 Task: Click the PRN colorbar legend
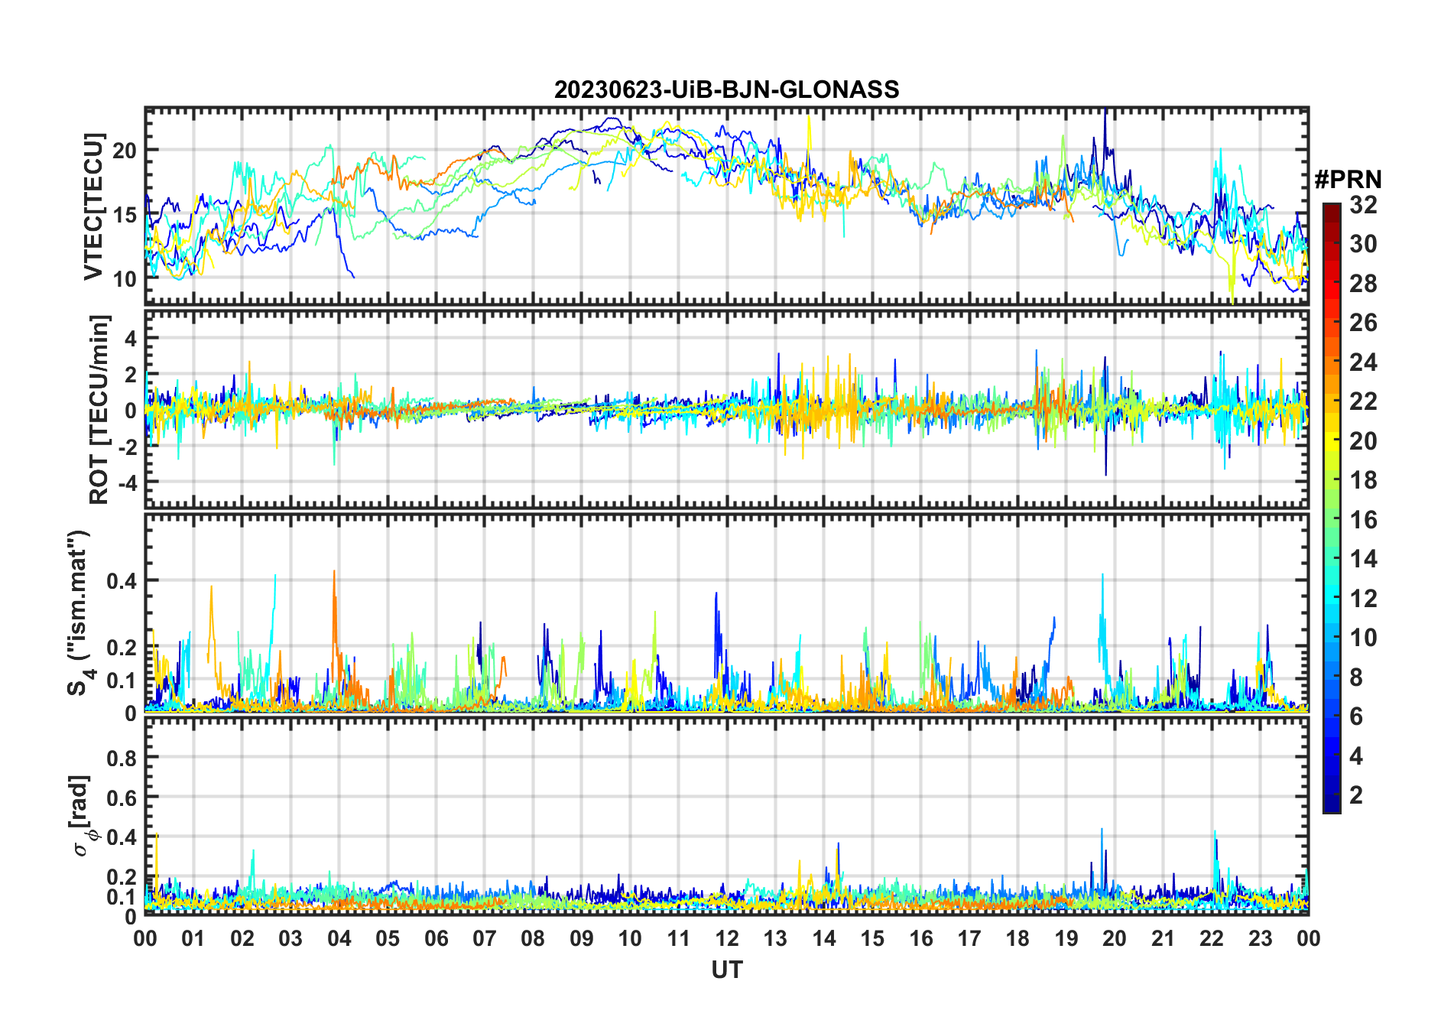click(x=1331, y=507)
